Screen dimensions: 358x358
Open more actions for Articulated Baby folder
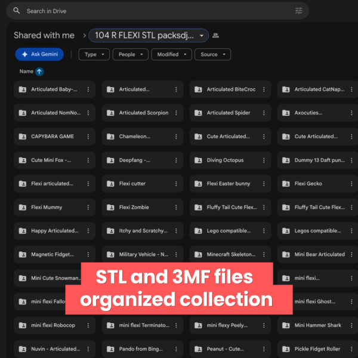(x=88, y=89)
